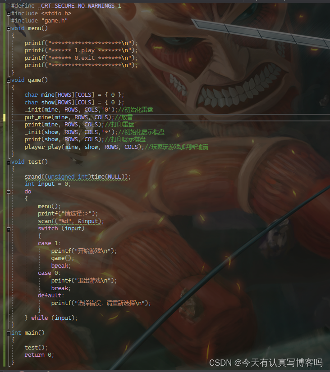
Task: Click the int input = 0 declaration
Action: (x=47, y=184)
